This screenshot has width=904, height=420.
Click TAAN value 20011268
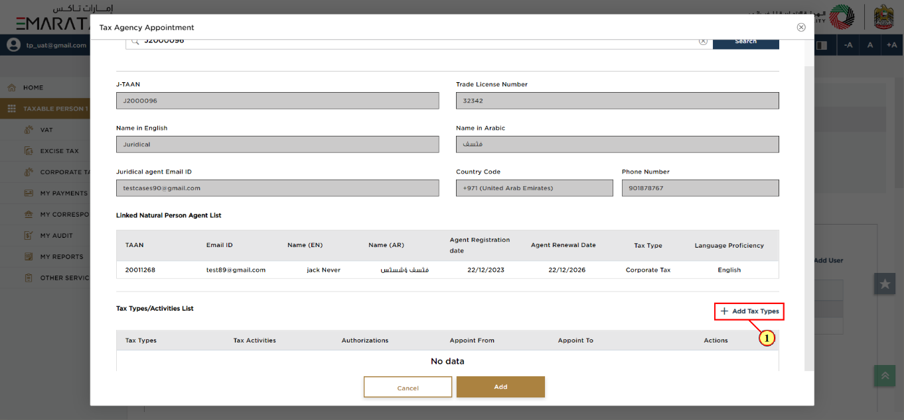click(x=140, y=270)
